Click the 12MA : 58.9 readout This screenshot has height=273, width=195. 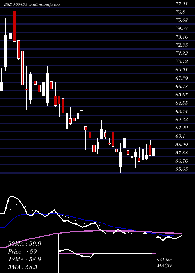(25, 259)
